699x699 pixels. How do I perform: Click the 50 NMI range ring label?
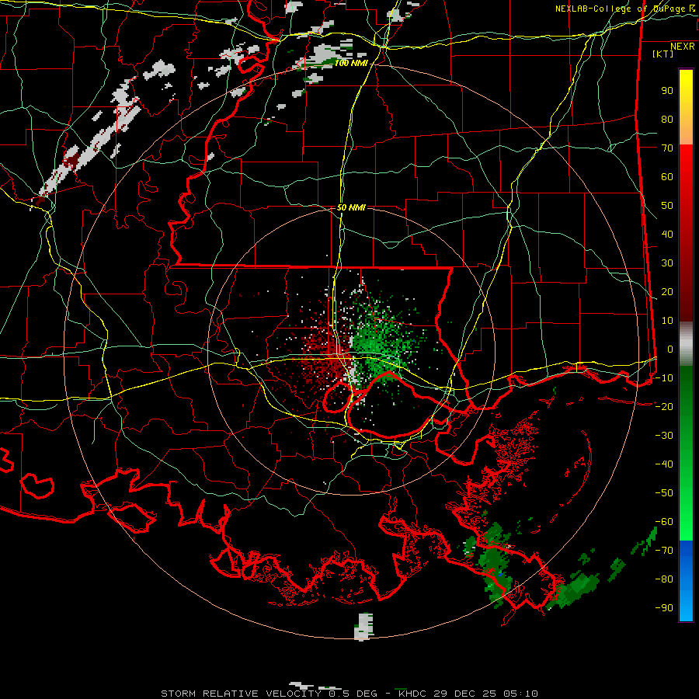(351, 207)
